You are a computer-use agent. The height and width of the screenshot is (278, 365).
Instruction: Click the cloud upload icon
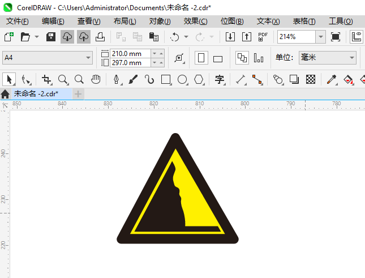(x=84, y=37)
